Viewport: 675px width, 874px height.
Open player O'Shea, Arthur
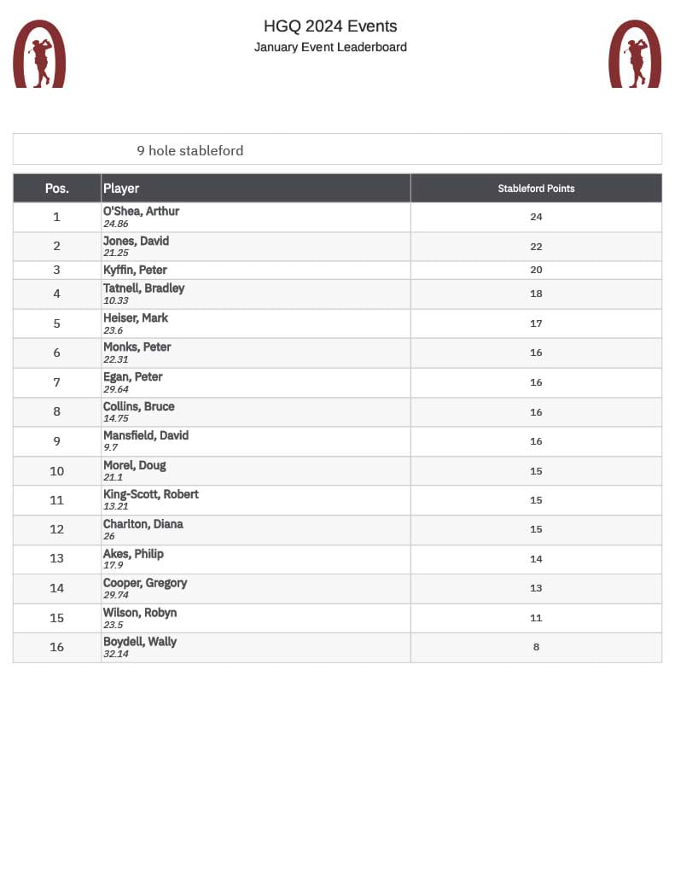[141, 211]
